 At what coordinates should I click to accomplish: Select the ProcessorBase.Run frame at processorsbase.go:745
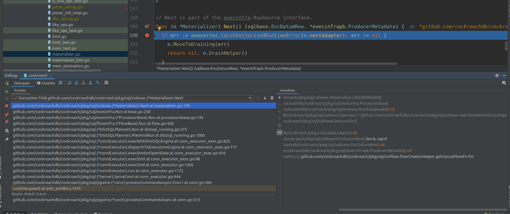[143, 118]
